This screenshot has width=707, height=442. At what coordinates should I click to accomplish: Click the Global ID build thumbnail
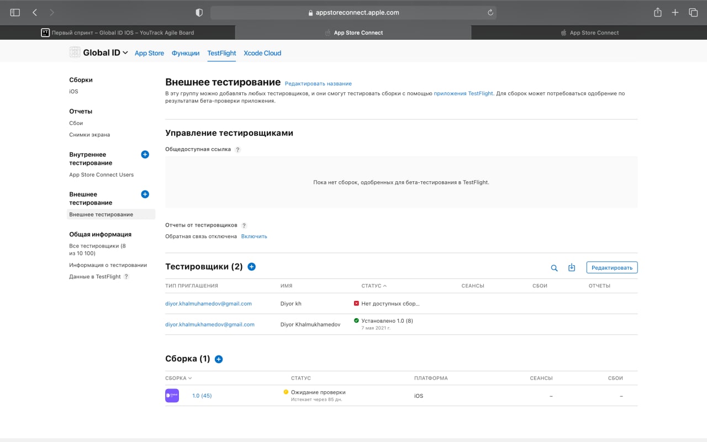point(172,396)
